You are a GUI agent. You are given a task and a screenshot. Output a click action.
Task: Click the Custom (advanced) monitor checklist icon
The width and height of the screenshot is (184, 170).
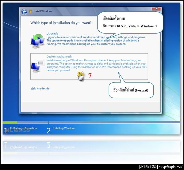tap(37, 66)
